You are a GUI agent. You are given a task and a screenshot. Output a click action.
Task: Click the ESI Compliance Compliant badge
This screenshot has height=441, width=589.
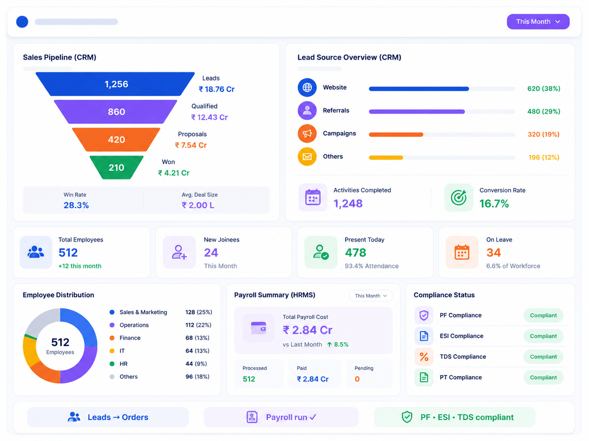(x=543, y=336)
